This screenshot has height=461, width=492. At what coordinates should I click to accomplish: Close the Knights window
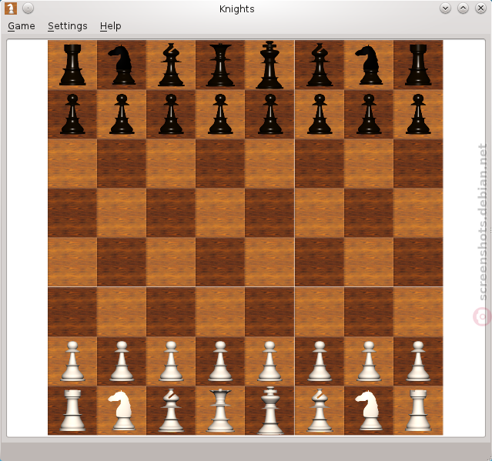(480, 8)
